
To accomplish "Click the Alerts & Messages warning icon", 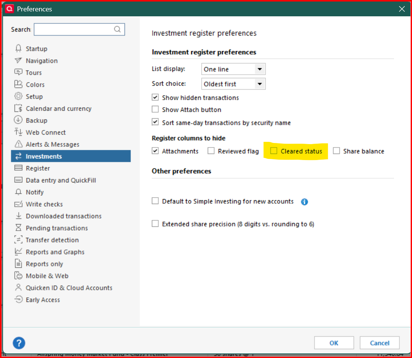I will click(x=18, y=144).
